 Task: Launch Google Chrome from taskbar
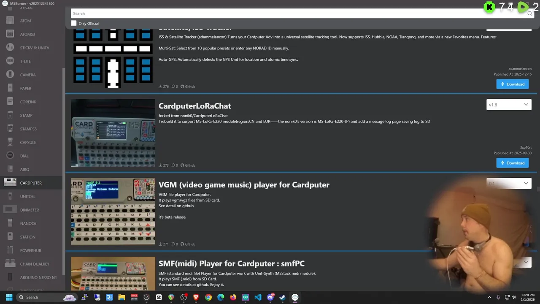coord(208,297)
